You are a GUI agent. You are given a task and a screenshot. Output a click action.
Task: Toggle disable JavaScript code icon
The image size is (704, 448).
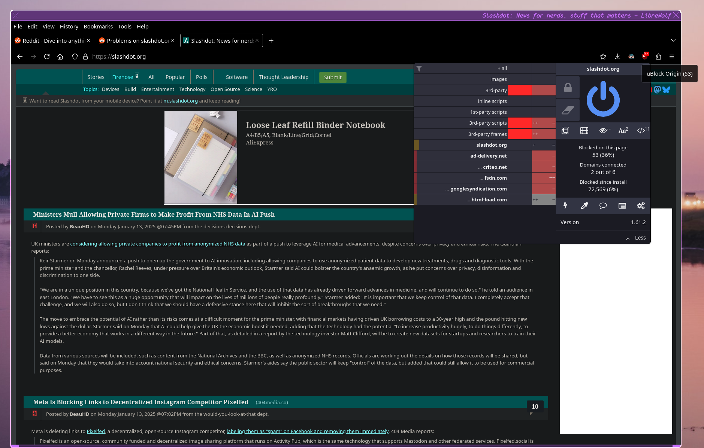click(642, 130)
